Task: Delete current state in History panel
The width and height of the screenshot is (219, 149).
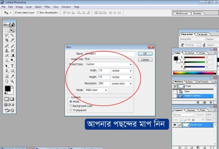Action: point(211,103)
